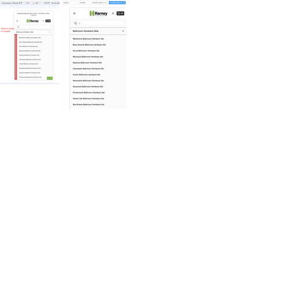Open Westshore Bathroom Hardware Set in left emulator

click(x=30, y=38)
